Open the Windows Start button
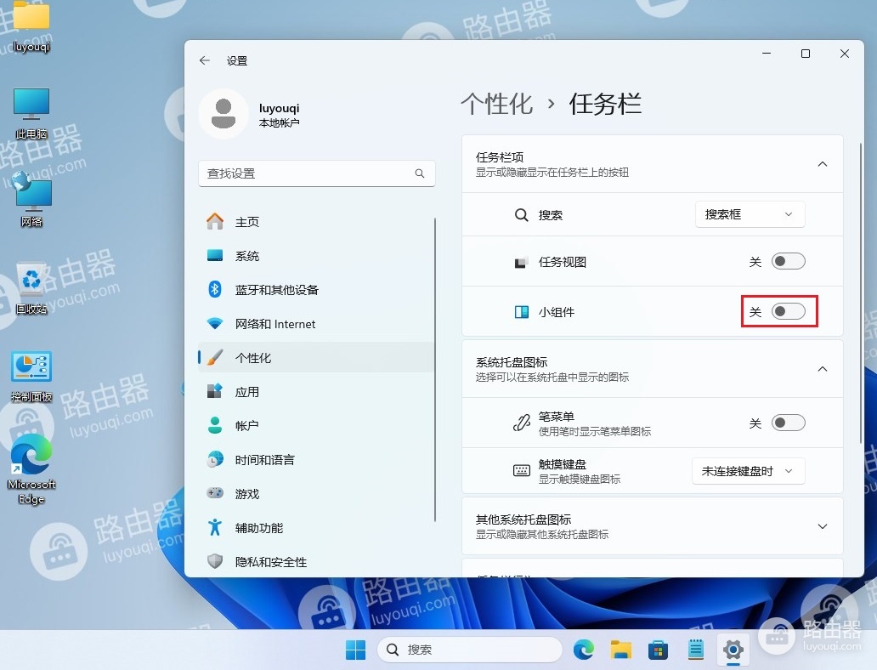The height and width of the screenshot is (670, 877). (x=356, y=650)
